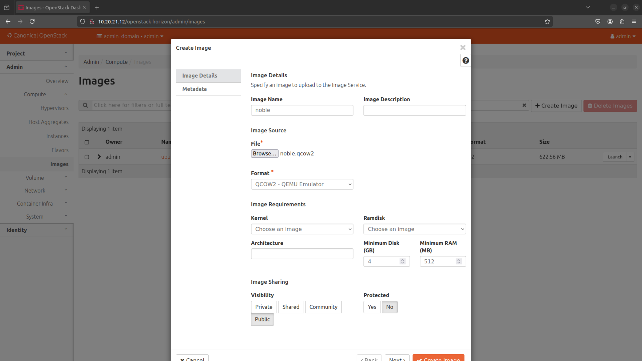This screenshot has width=642, height=361.
Task: Click into the Image Name field
Action: tap(302, 110)
